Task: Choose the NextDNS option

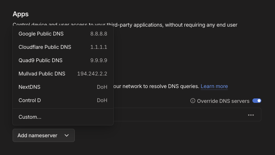Action: [x=29, y=87]
